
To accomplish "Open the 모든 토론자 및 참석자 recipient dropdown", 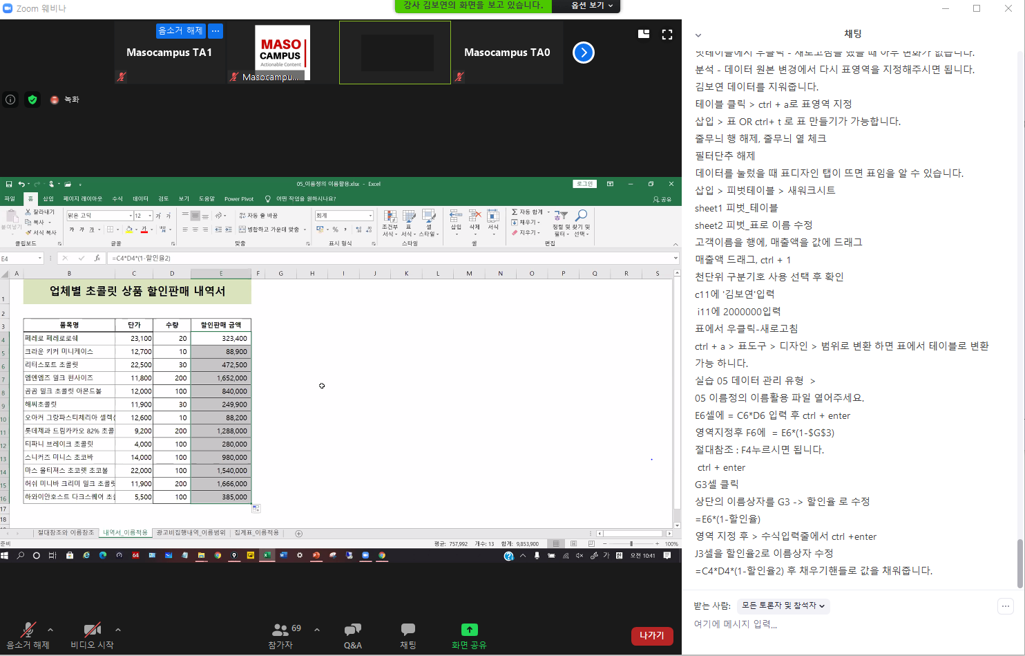I will [783, 606].
